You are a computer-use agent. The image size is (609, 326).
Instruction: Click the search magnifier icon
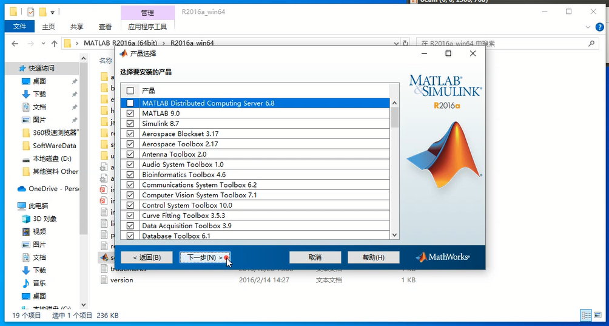pyautogui.click(x=591, y=43)
